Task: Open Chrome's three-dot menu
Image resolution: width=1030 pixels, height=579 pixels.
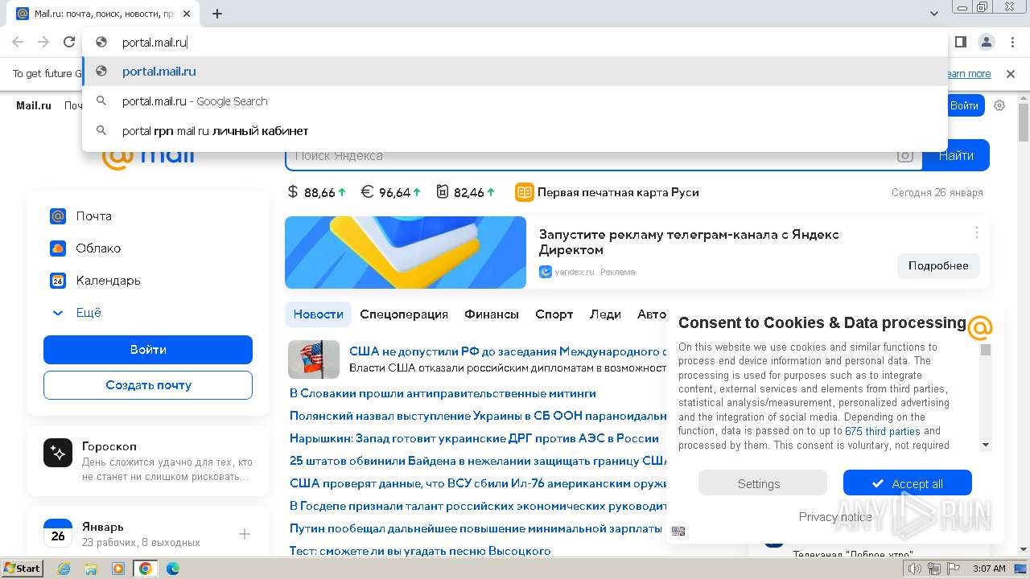Action: pyautogui.click(x=1011, y=42)
